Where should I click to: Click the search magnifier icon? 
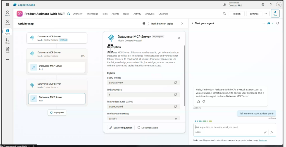point(224,14)
